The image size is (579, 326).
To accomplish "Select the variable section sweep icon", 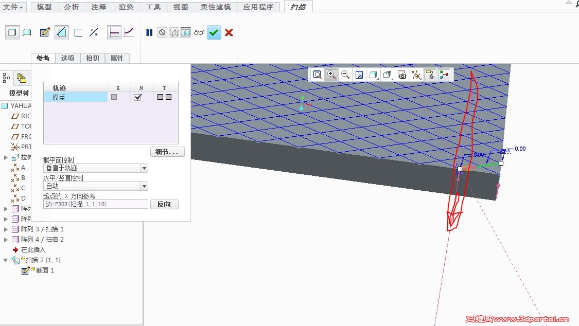I will coord(129,32).
